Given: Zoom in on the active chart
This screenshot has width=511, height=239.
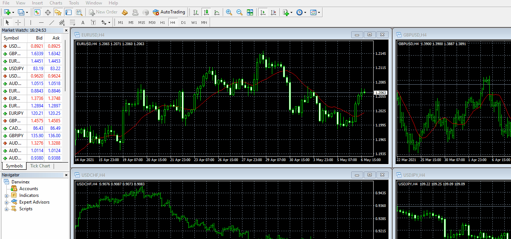Looking at the screenshot, I should [x=229, y=12].
